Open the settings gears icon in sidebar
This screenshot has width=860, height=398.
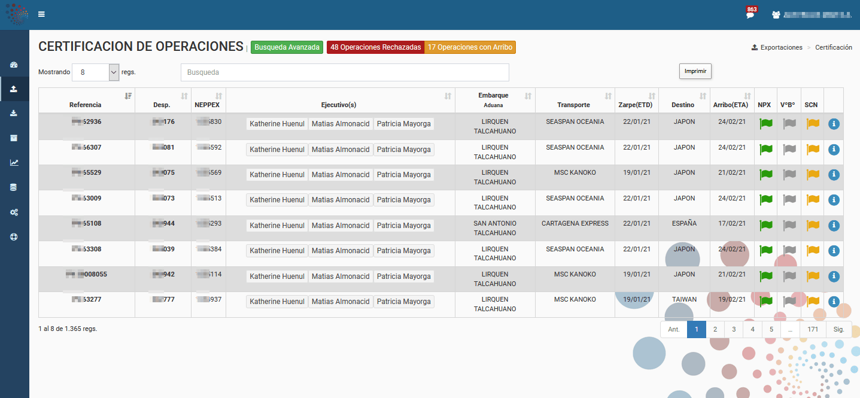[14, 212]
